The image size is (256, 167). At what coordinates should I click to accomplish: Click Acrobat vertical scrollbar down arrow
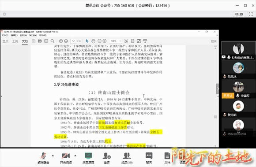[215, 146]
